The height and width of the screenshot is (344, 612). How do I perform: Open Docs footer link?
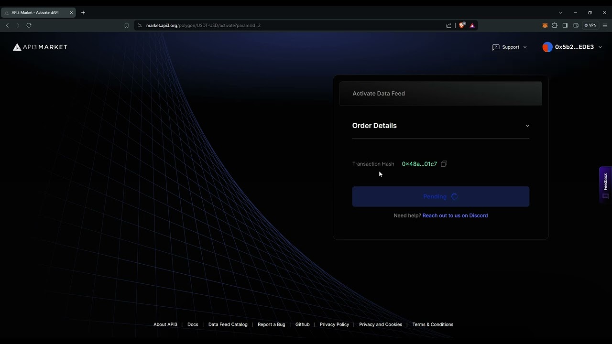(x=193, y=324)
